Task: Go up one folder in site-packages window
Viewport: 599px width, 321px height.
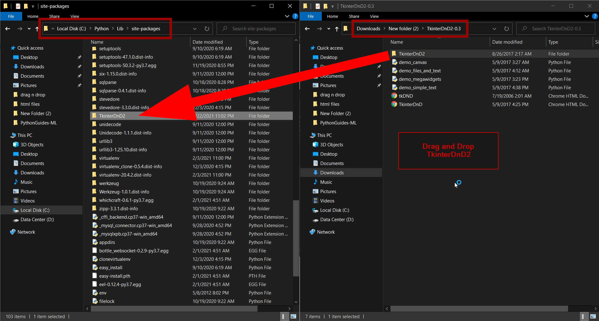Action: coord(37,29)
